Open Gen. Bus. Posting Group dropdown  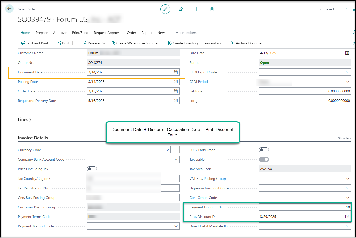pyautogui.click(x=176, y=198)
